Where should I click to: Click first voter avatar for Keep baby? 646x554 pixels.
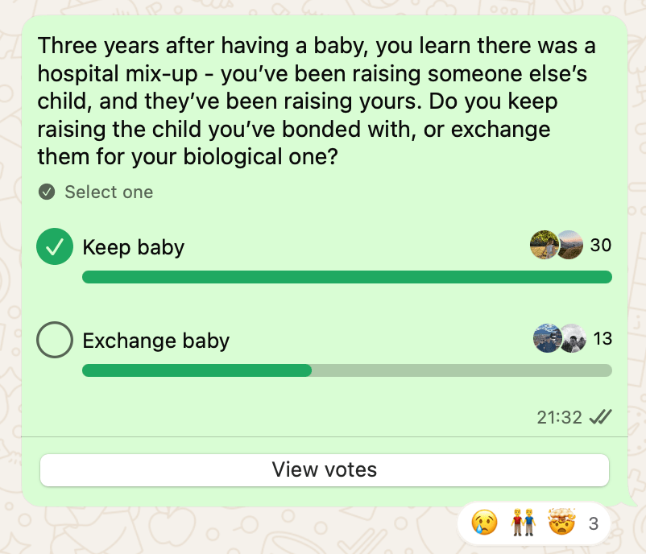click(x=545, y=246)
